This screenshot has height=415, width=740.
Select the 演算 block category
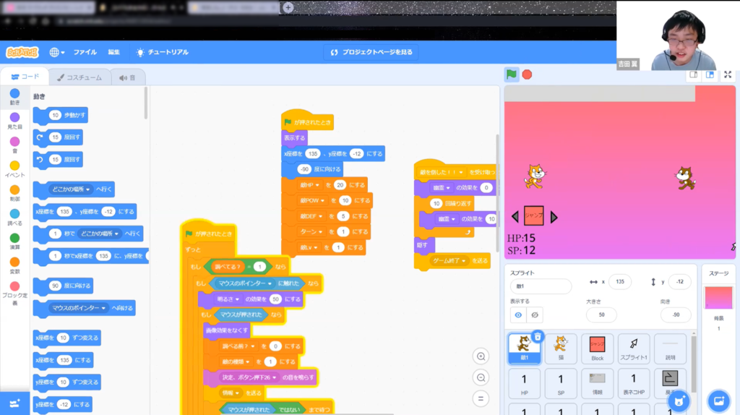(14, 241)
